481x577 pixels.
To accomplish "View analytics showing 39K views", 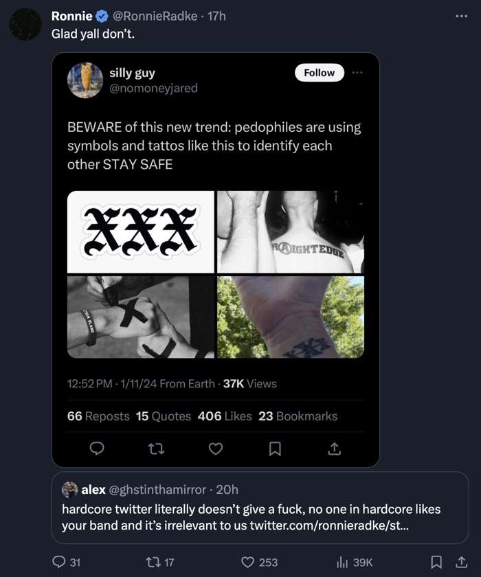I will pyautogui.click(x=342, y=562).
